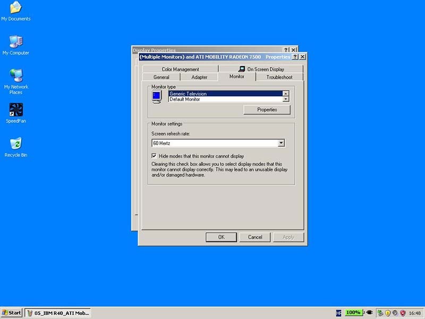Click the power plug tray icon
425x319 pixels.
(x=368, y=313)
